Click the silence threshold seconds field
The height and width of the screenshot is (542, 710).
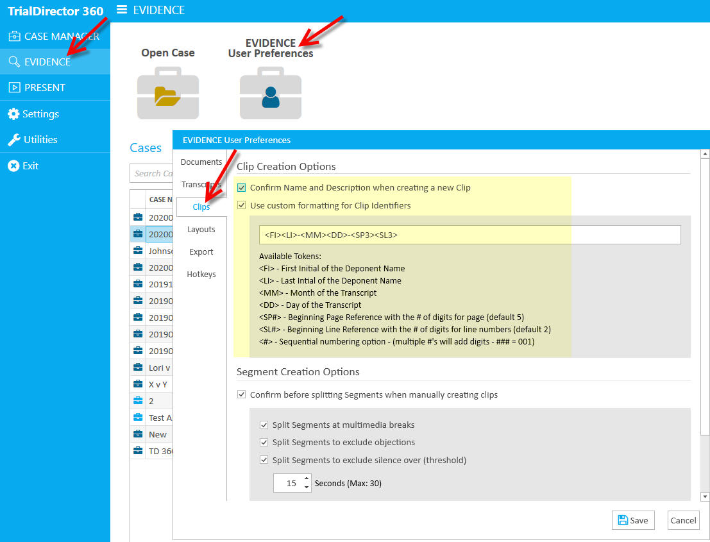(x=289, y=483)
